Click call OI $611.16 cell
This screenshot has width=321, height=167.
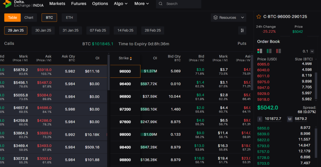point(92,71)
